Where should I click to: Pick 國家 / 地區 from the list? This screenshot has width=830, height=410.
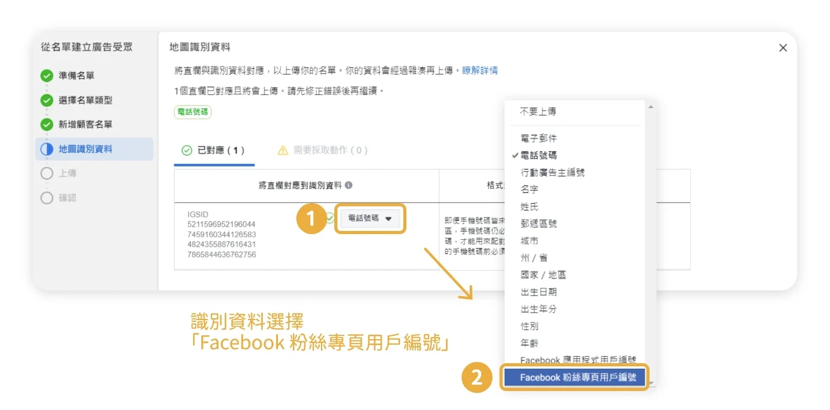[x=543, y=275]
